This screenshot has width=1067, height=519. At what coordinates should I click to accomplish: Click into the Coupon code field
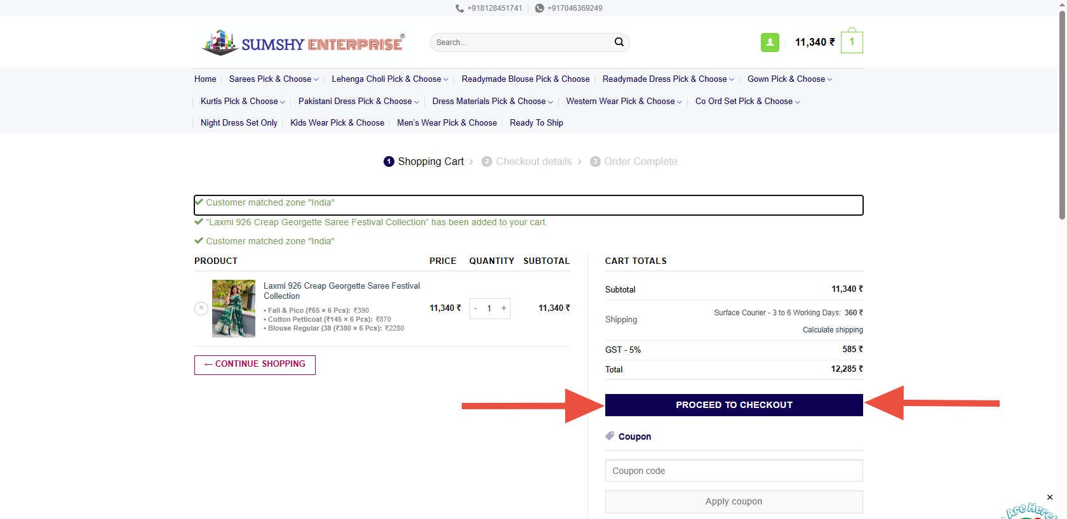pyautogui.click(x=734, y=471)
